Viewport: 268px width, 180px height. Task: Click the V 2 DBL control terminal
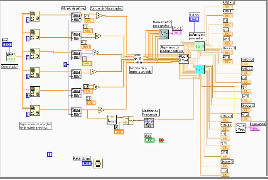click(86, 47)
